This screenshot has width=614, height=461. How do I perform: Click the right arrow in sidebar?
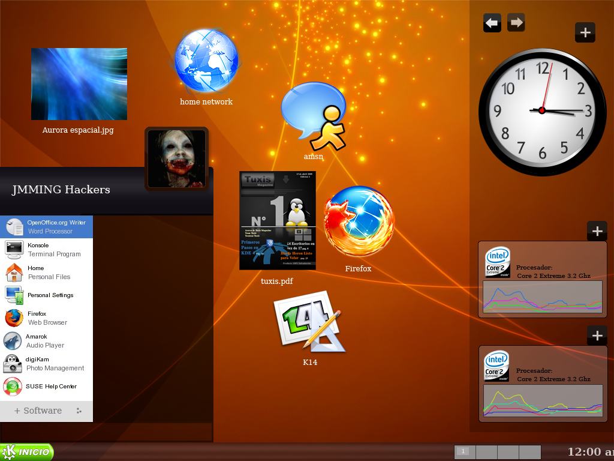[516, 23]
